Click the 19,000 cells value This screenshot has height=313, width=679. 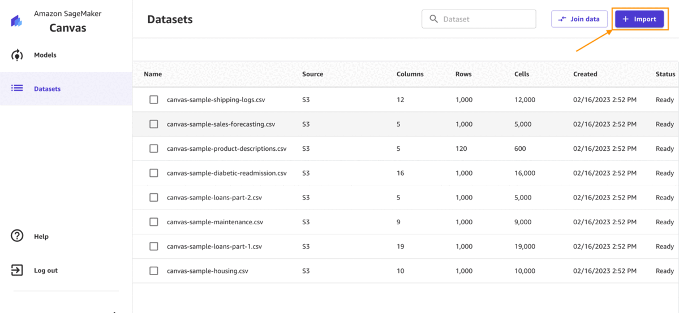point(525,246)
